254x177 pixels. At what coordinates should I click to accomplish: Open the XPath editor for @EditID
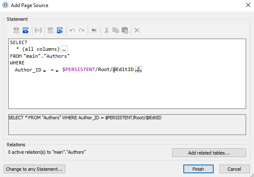click(x=139, y=69)
